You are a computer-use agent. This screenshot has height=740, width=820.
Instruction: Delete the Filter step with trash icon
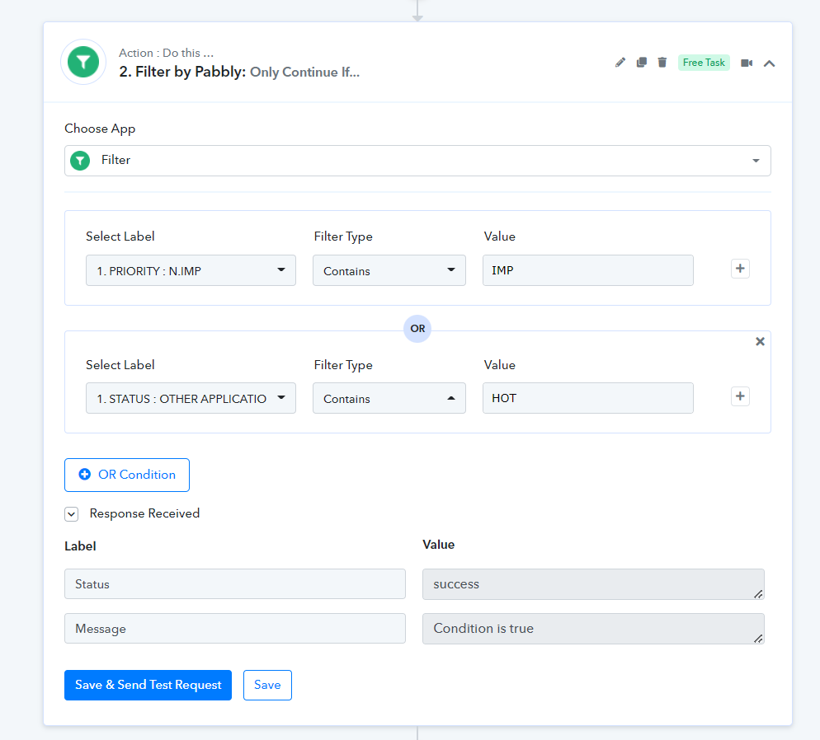click(662, 63)
